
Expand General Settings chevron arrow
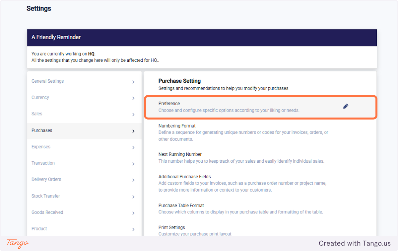(x=133, y=82)
